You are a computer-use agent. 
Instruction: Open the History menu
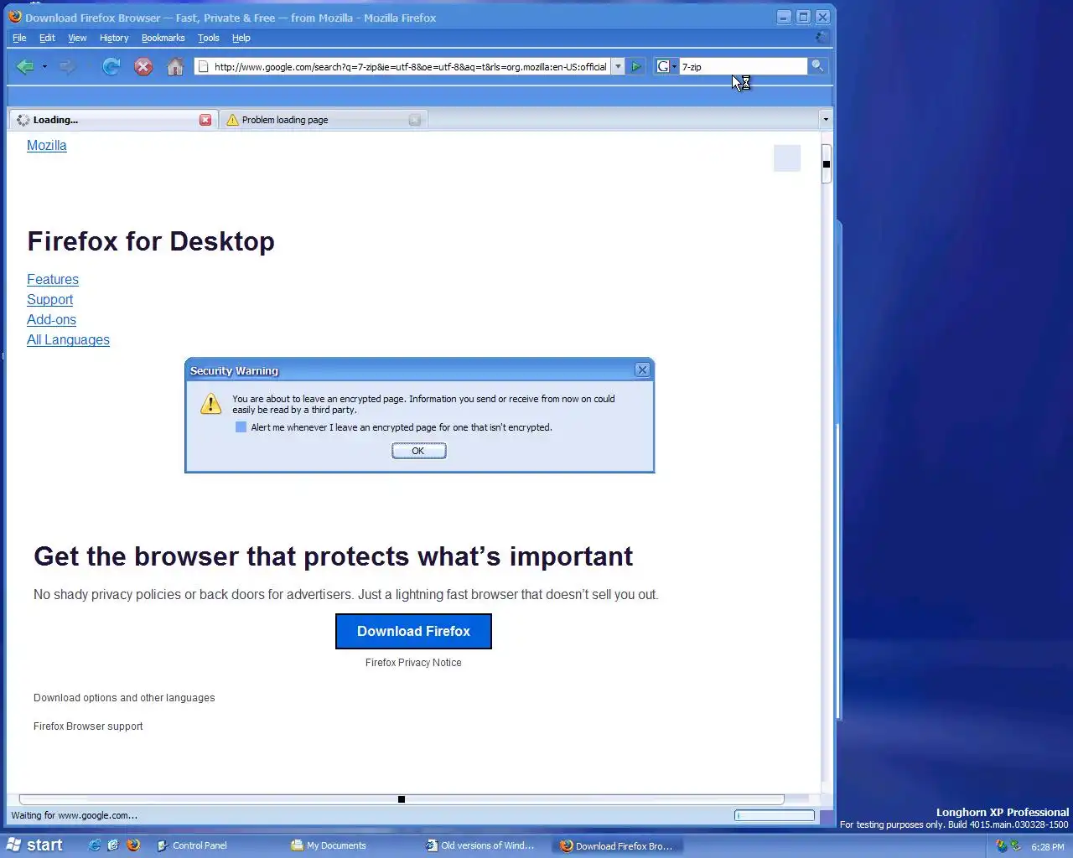pos(114,38)
